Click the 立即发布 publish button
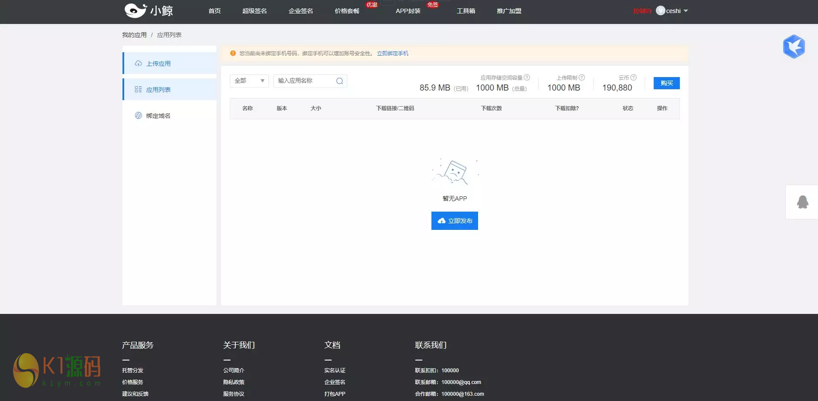The height and width of the screenshot is (401, 818). [455, 220]
